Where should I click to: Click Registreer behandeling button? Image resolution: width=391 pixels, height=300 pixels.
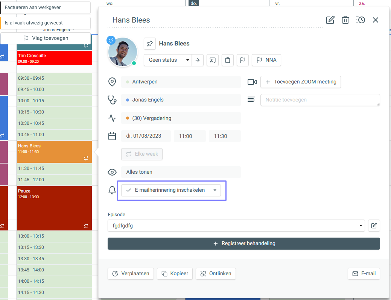243,244
